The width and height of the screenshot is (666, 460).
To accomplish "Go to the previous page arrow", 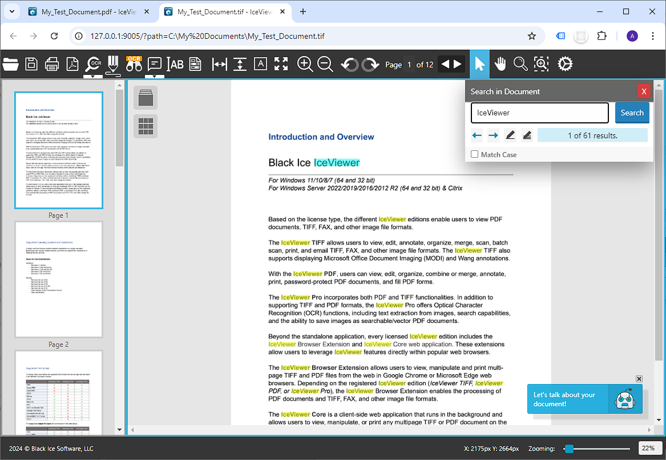I will 445,64.
